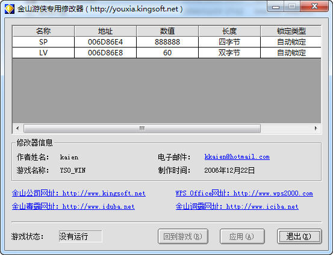The width and height of the screenshot is (333, 255).
Task: Close the 金山游侠专用修改器 window
Action: point(314,7)
